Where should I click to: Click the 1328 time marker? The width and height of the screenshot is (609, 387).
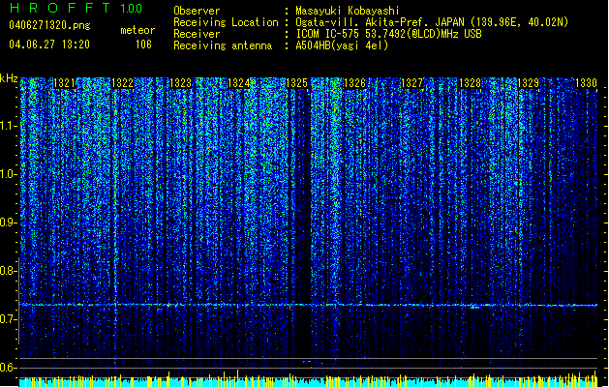click(470, 83)
